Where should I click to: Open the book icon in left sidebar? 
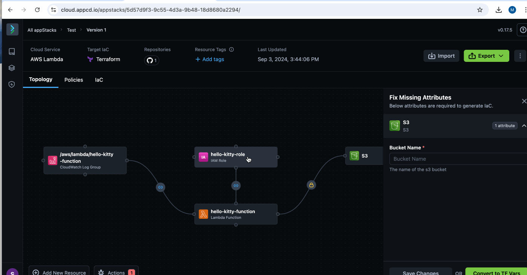12,52
